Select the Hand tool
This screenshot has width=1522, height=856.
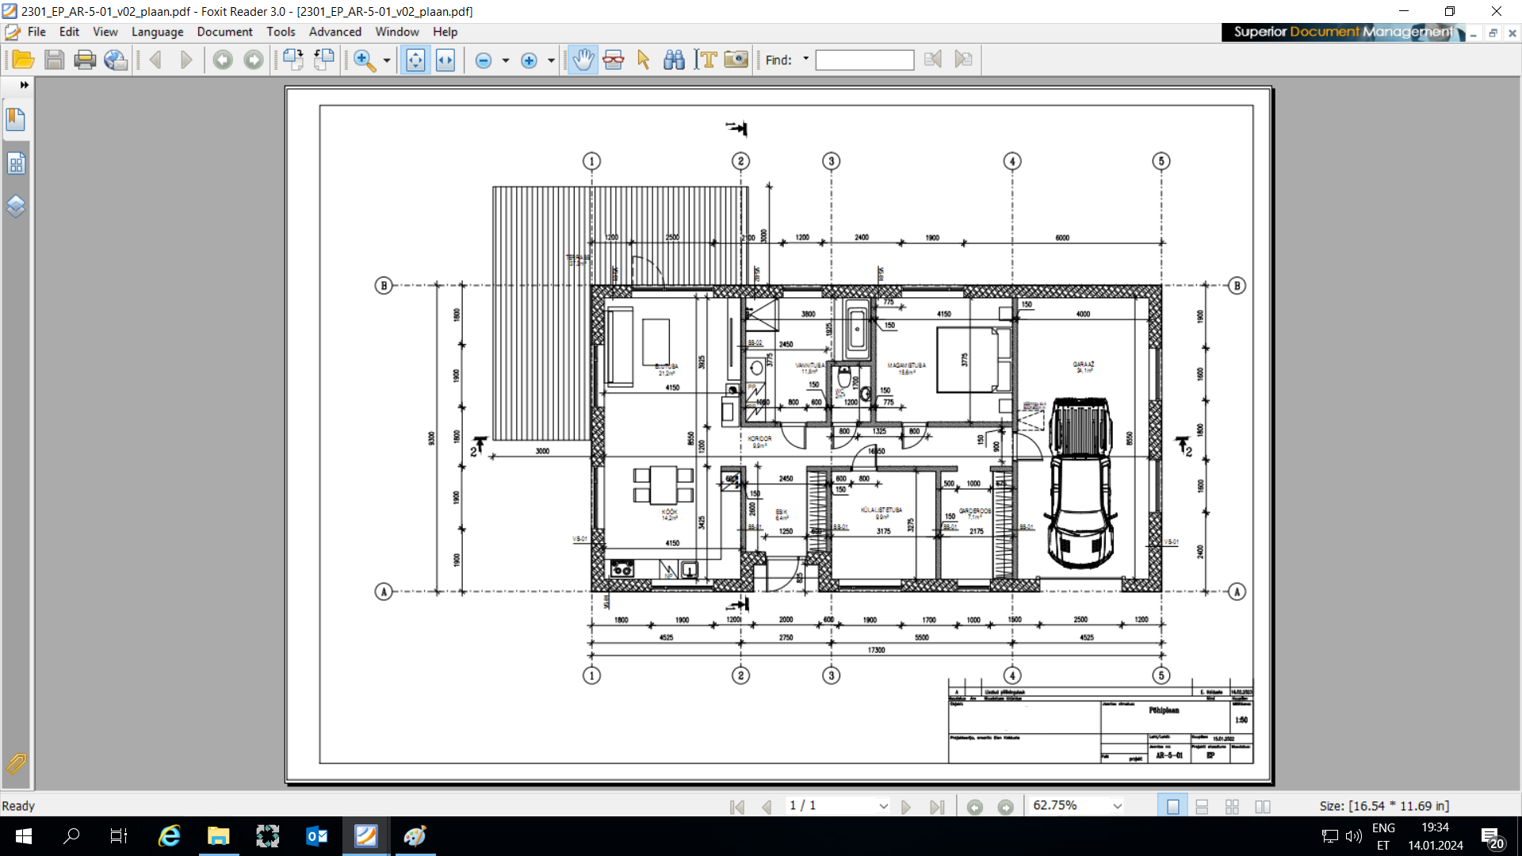[x=583, y=60]
